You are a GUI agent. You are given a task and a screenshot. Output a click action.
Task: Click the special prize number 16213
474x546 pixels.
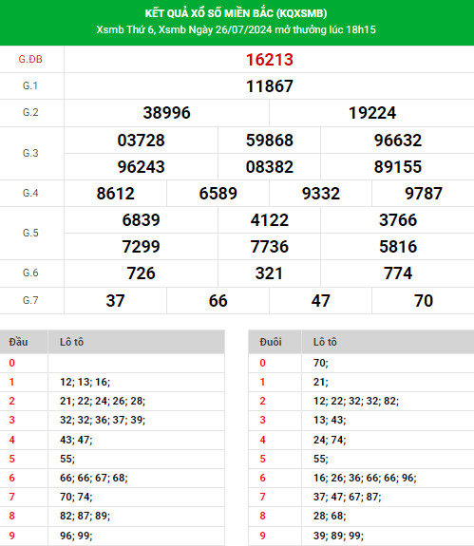(270, 60)
